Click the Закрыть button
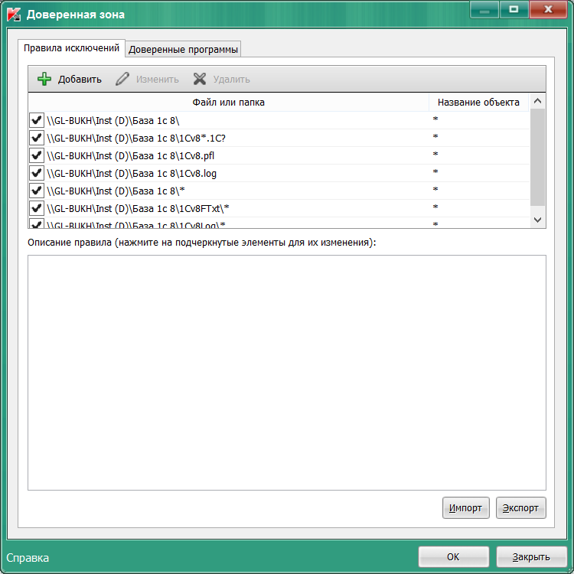Viewport: 574px width, 574px height. tap(531, 557)
